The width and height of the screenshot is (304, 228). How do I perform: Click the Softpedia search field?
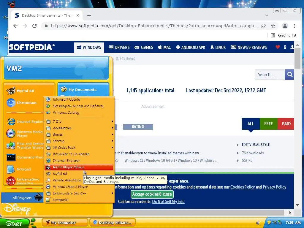pos(270,75)
